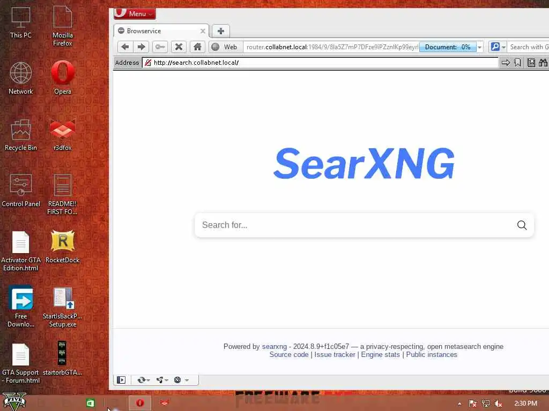Open the GTA Five Start button
This screenshot has width=549, height=411.
(14, 402)
